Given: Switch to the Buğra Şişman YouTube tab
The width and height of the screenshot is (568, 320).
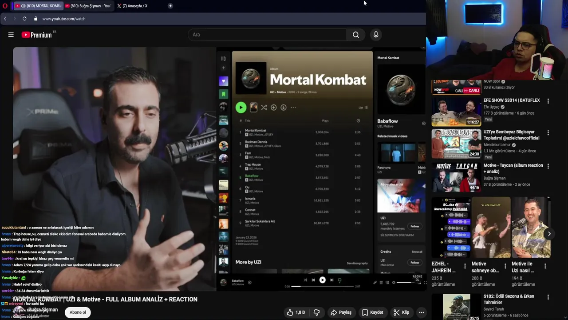Looking at the screenshot, I should click(x=88, y=6).
